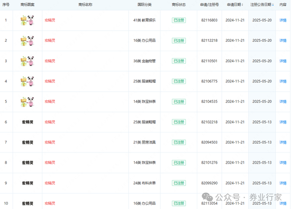The height and width of the screenshot is (209, 291).
Task: Select registration number 82099290
Action: pyautogui.click(x=210, y=183)
